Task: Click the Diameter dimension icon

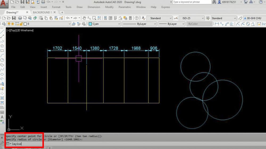Action: [248, 24]
